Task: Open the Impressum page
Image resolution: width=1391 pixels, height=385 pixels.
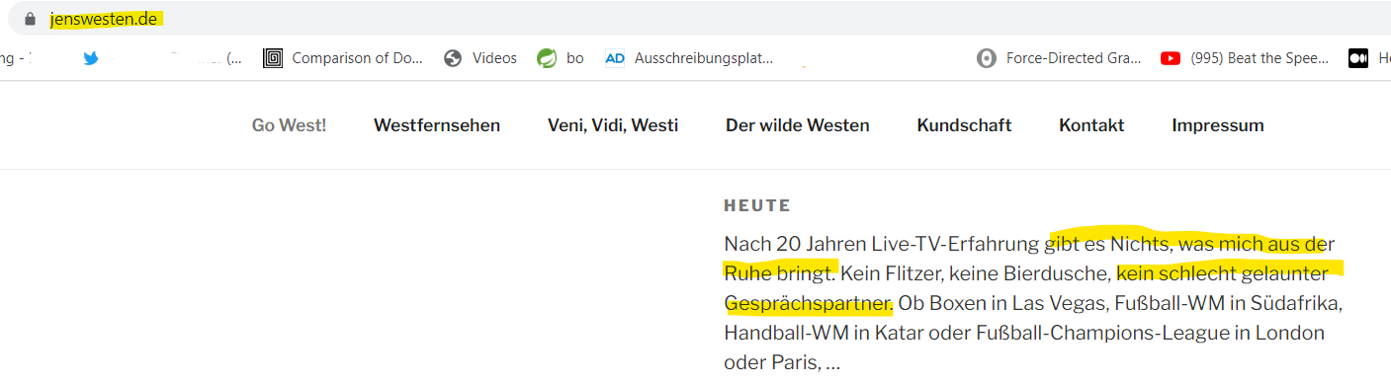Action: click(1218, 125)
